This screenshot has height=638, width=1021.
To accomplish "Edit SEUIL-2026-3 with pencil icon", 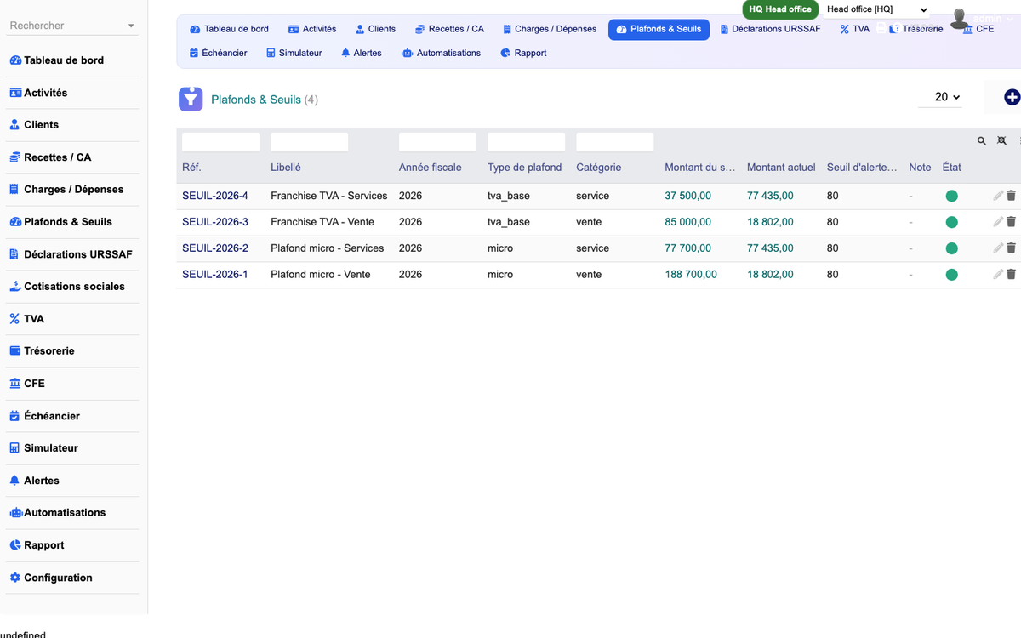I will 998,222.
